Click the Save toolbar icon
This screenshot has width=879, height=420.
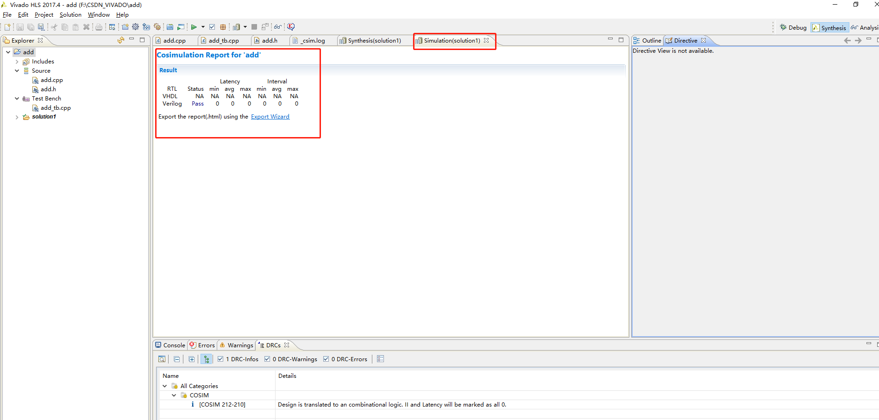coord(20,27)
